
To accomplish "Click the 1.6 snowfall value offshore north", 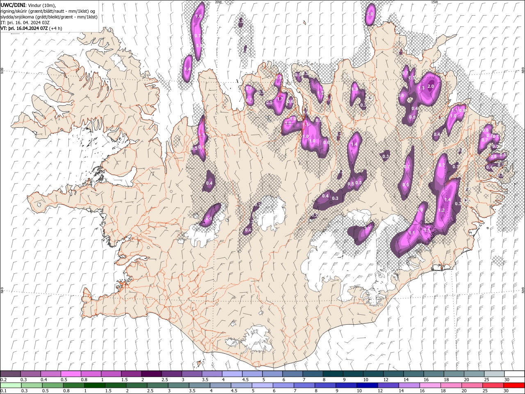I will (199, 16).
